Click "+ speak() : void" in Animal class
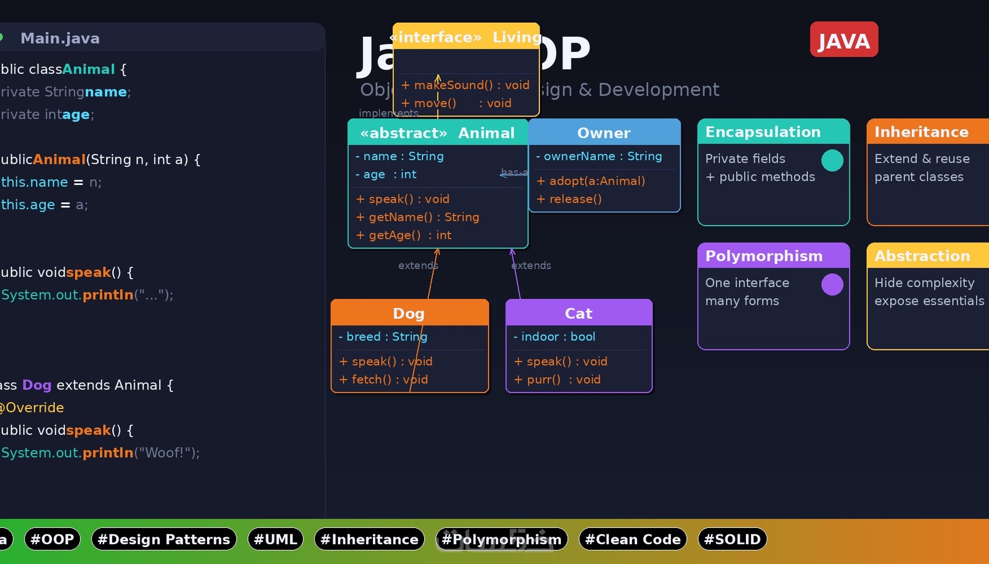This screenshot has width=989, height=564. [x=403, y=199]
